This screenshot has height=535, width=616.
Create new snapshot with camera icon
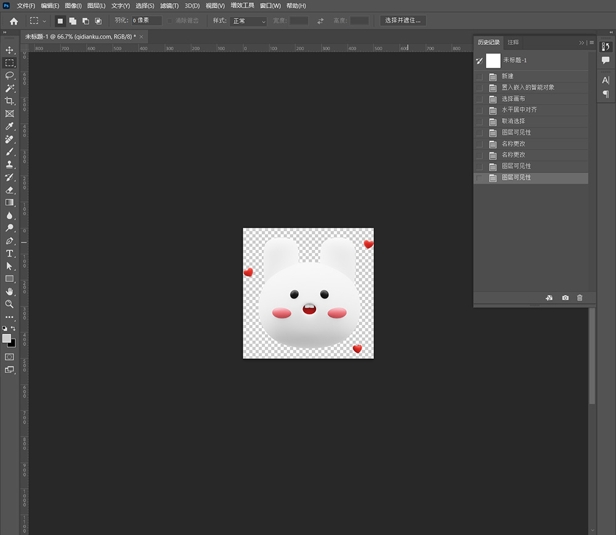(565, 298)
